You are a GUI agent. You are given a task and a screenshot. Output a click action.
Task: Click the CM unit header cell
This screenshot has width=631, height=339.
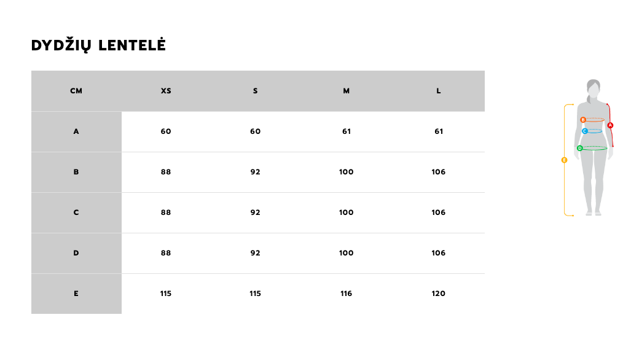pyautogui.click(x=76, y=91)
